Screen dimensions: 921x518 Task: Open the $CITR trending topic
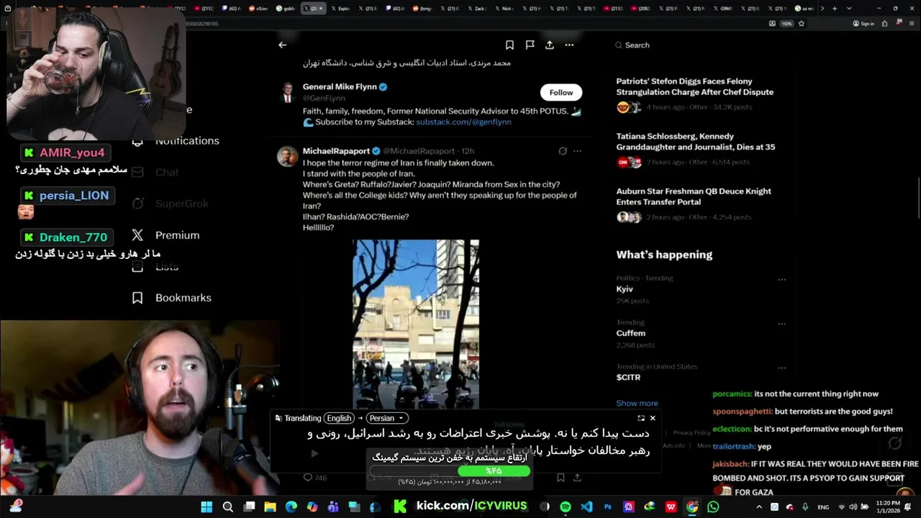pyautogui.click(x=628, y=377)
